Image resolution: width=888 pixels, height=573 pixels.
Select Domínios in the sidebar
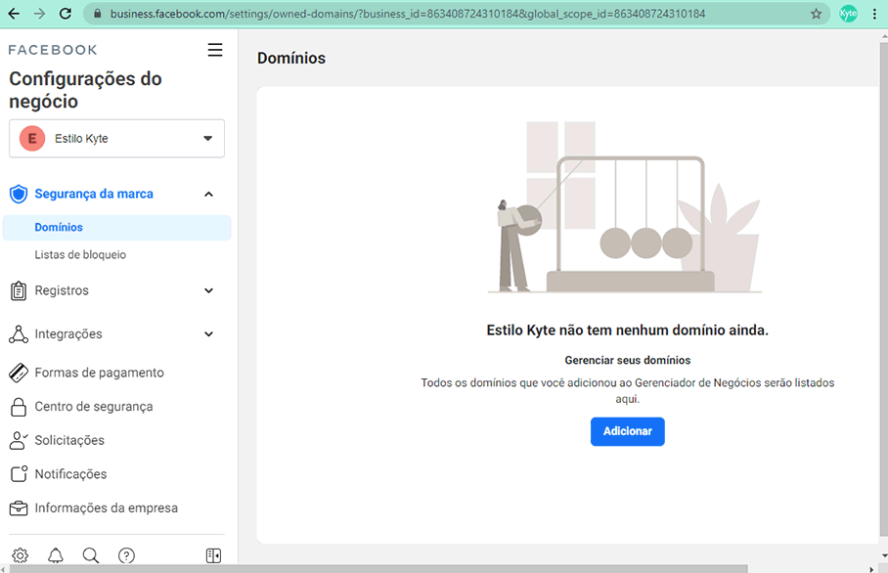116,228
